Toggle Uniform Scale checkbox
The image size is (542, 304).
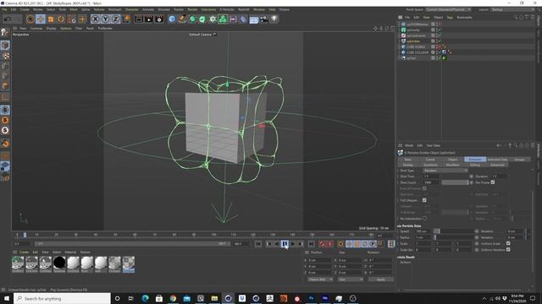508,243
